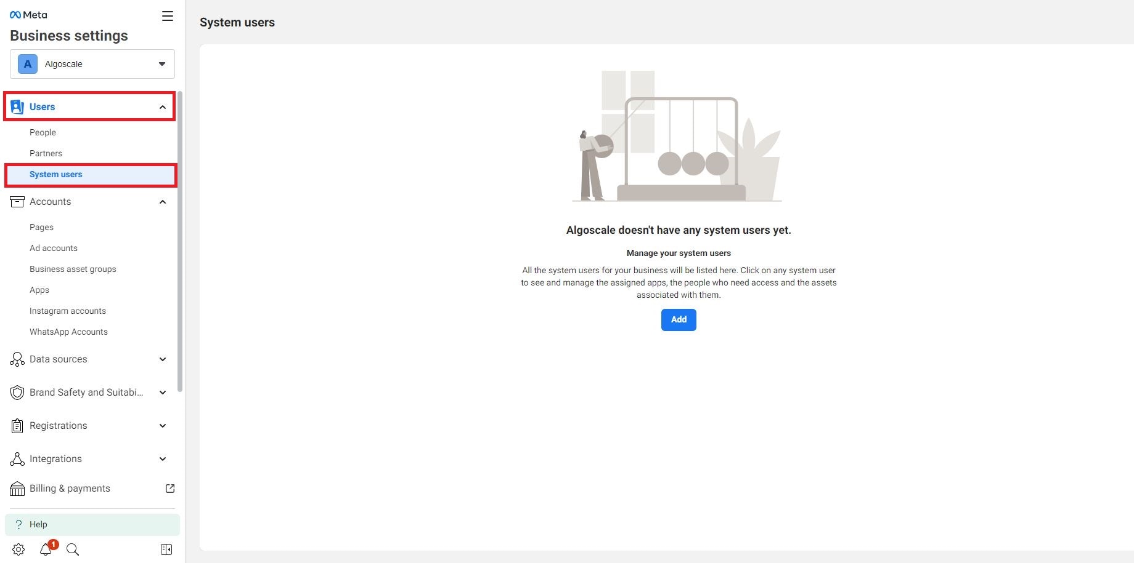
Task: Click the System users page title
Action: [x=237, y=22]
